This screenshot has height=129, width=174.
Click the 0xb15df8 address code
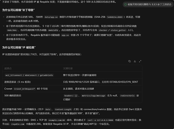pyautogui.click(x=53, y=30)
